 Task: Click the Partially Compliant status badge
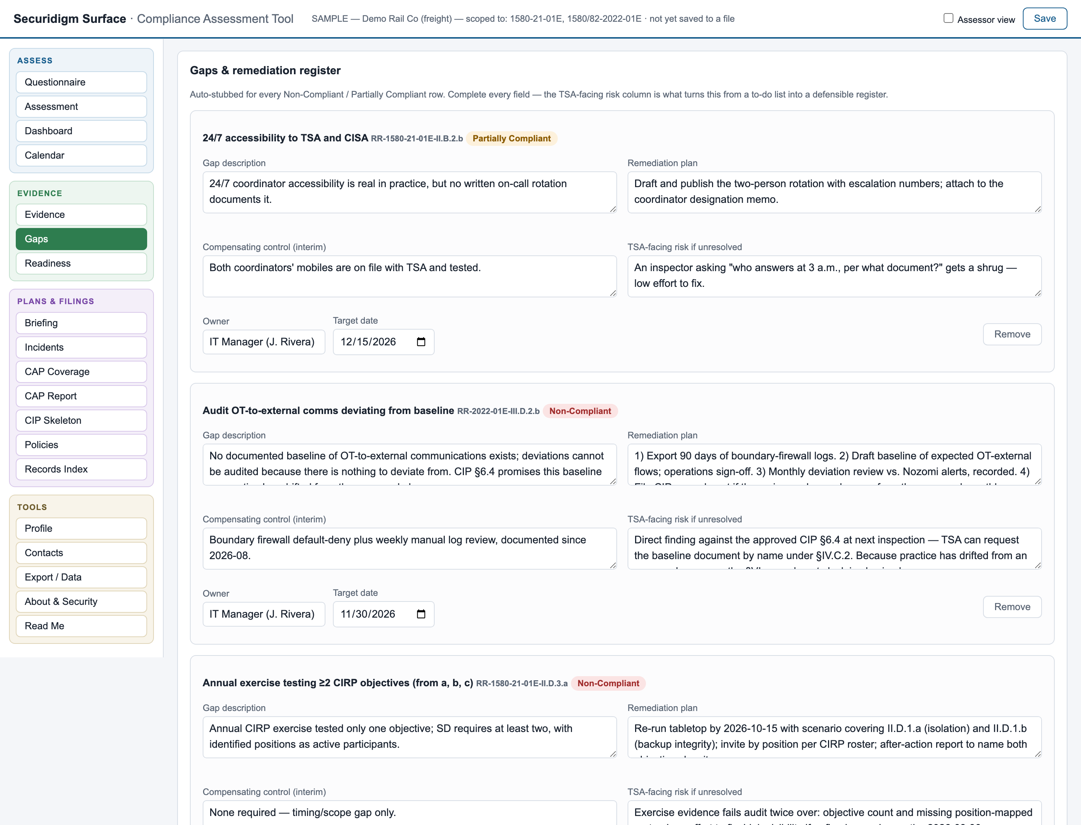pos(511,138)
